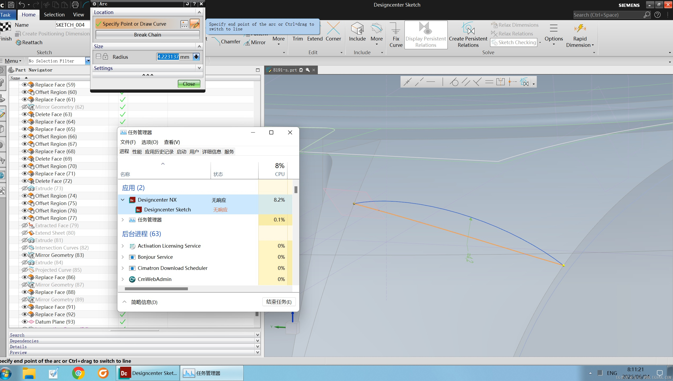Show Mirror Geometry (62) via its eye icon
Viewport: 673px width, 381px height.
[x=25, y=107]
